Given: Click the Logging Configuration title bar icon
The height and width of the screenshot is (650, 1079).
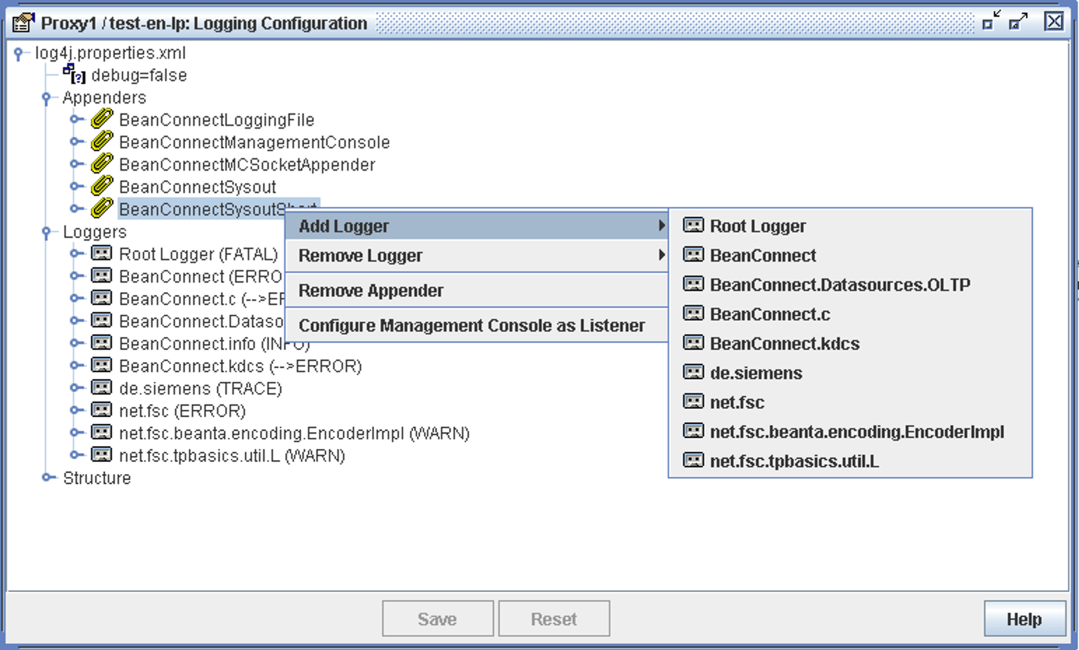Looking at the screenshot, I should [23, 23].
